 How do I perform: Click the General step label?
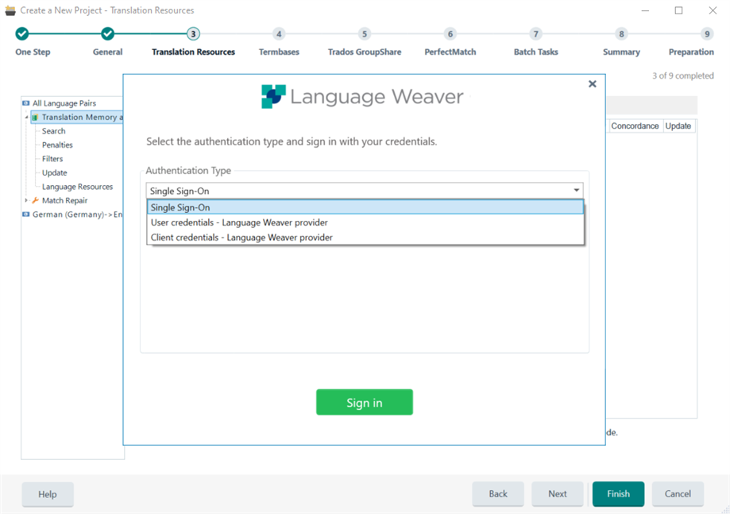click(107, 52)
